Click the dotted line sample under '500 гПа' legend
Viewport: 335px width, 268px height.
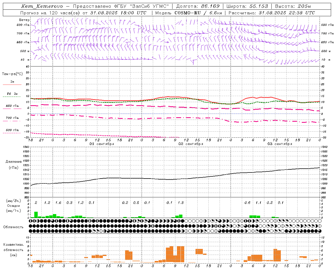[x=12, y=133]
